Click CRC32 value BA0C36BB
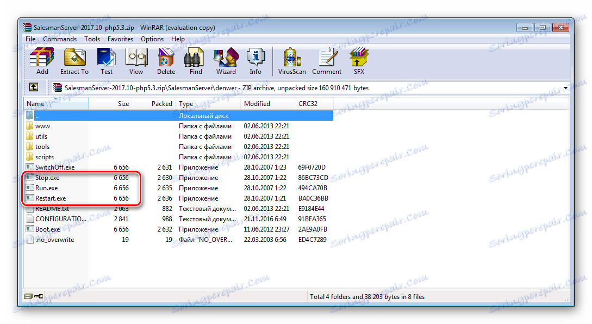This screenshot has width=592, height=324. tap(313, 198)
